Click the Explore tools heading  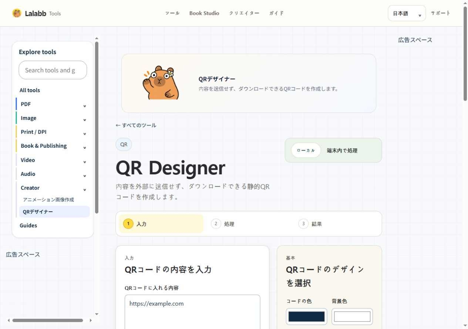[x=37, y=52]
